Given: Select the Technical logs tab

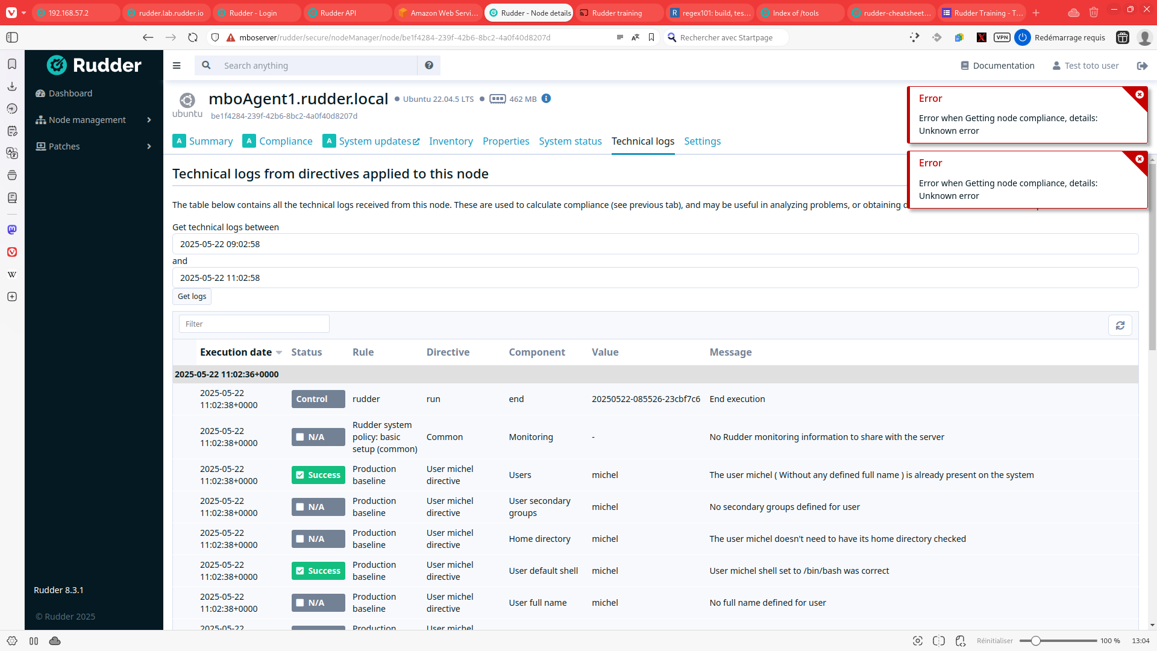Looking at the screenshot, I should tap(643, 141).
